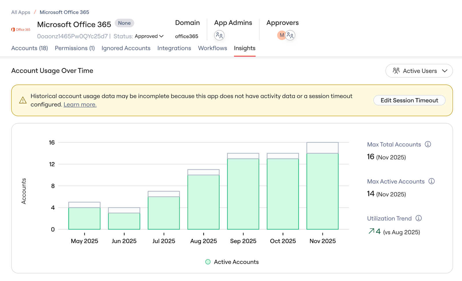
Task: Click the Domain heading
Action: [187, 23]
